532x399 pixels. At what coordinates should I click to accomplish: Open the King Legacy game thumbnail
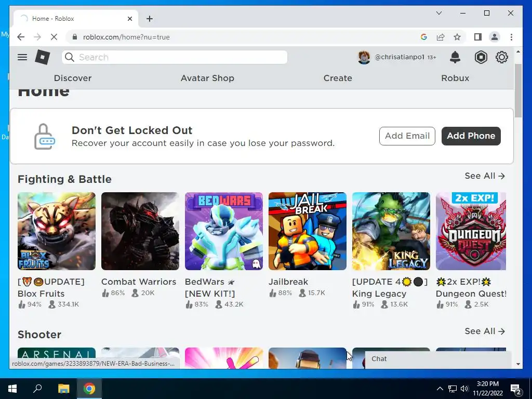pyautogui.click(x=391, y=231)
